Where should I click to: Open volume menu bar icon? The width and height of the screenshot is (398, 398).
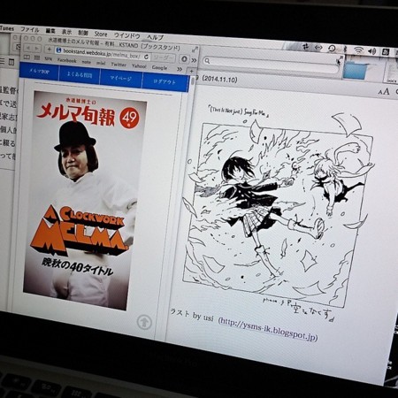[371, 51]
